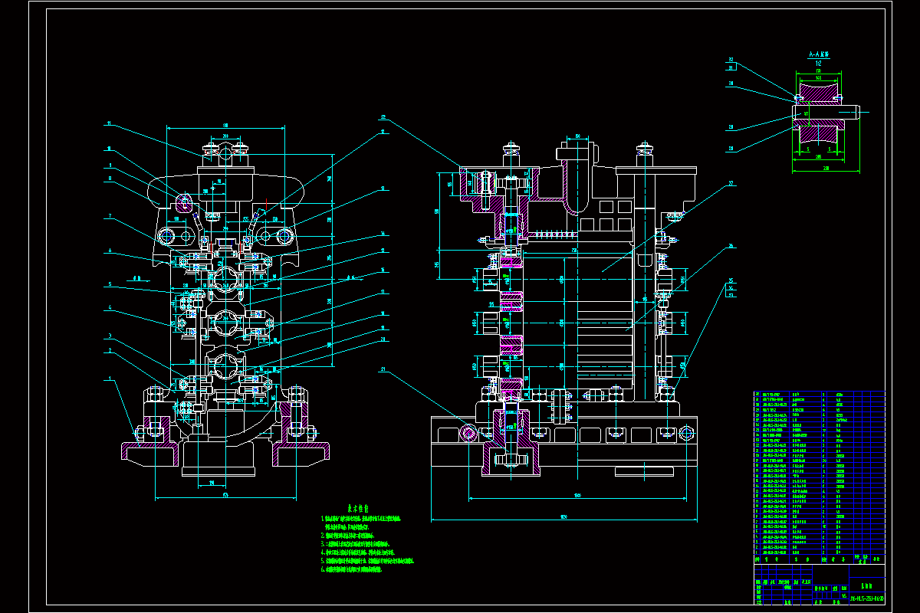The image size is (920, 613).
Task: Click part callout number 6 label
Action: [x=110, y=251]
